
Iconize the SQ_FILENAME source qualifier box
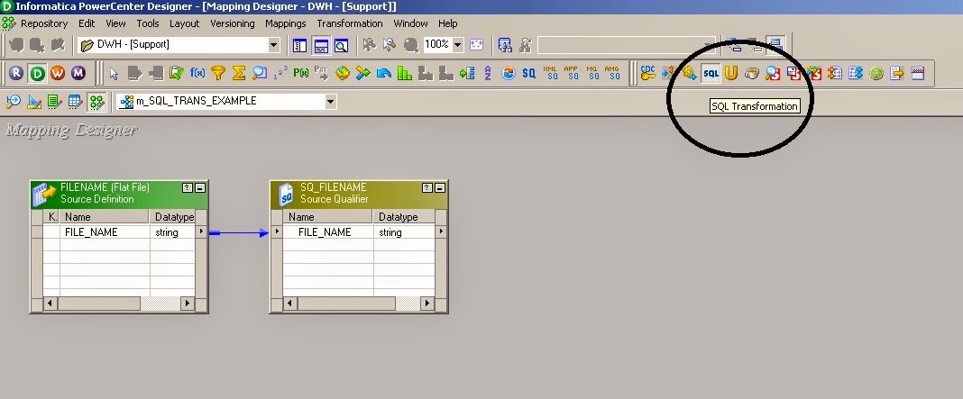pyautogui.click(x=440, y=188)
